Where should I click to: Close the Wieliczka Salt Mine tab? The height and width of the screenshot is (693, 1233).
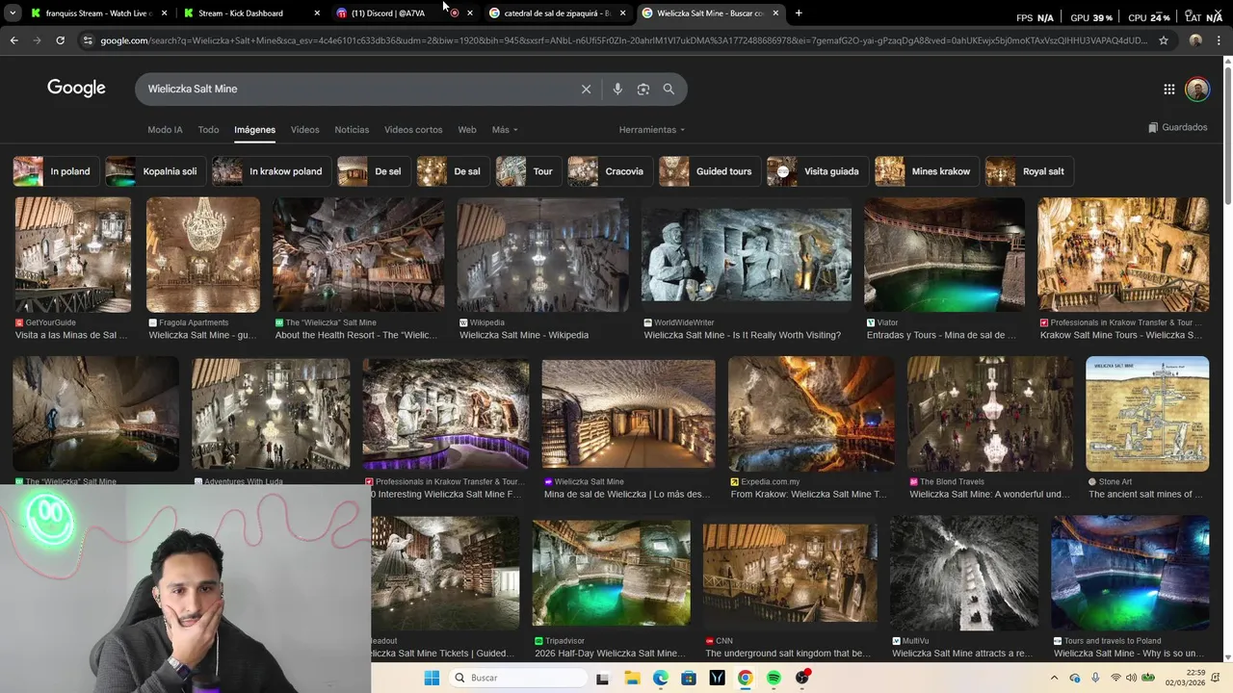click(775, 13)
